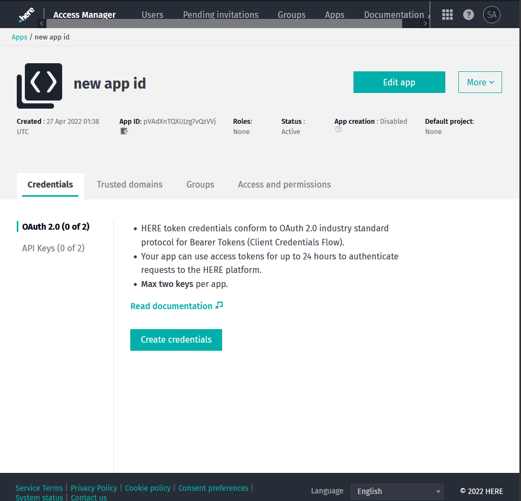Switch to Trusted domains tab
This screenshot has width=521, height=501.
point(130,185)
